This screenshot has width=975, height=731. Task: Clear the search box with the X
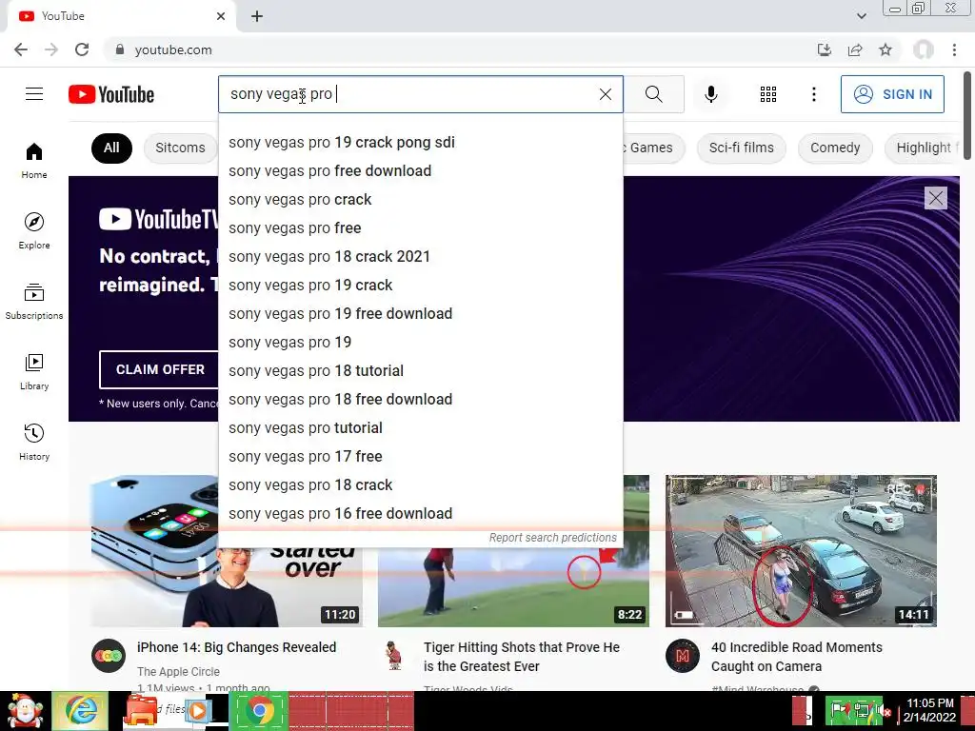605,94
